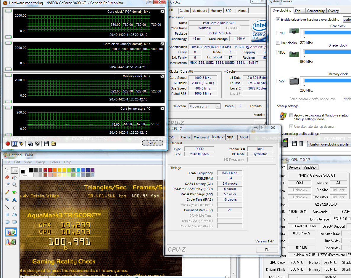Select the Brush tool in Paint
This screenshot has width=351, height=278.
(15, 192)
